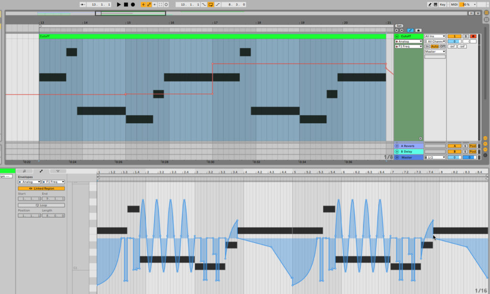Click the Capture MIDI bracket icon
The image size is (490, 294).
click(160, 4)
